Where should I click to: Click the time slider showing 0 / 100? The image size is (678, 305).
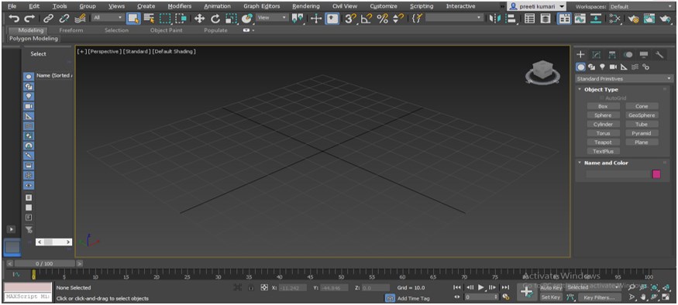pos(45,263)
